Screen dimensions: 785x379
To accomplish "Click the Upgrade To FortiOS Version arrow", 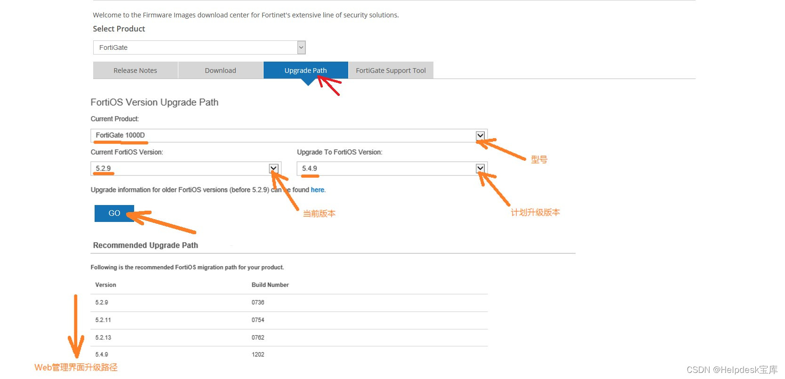I will (480, 168).
